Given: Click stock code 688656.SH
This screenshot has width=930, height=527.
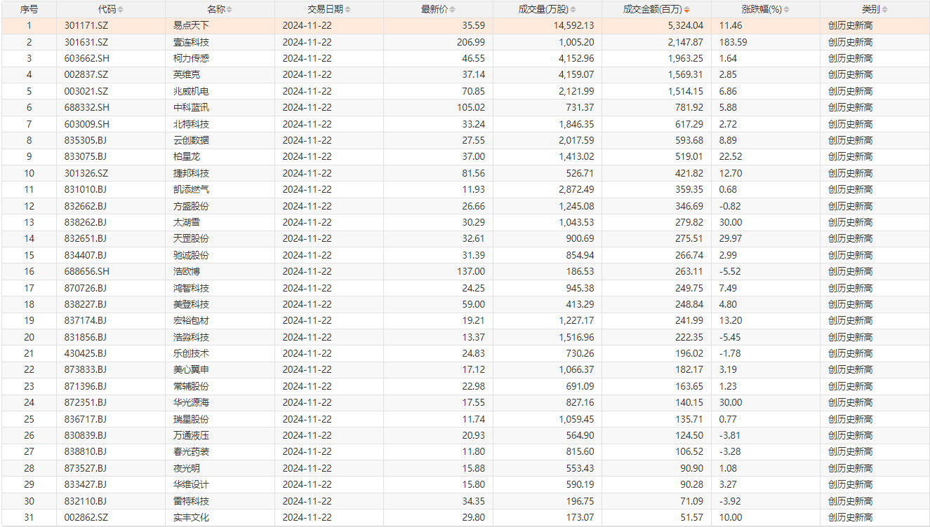Looking at the screenshot, I should tap(87, 271).
